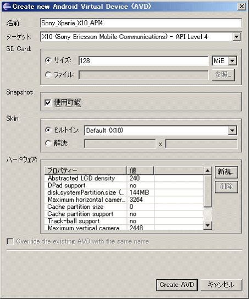Click the value 0 for cache partition size

(x=131, y=207)
